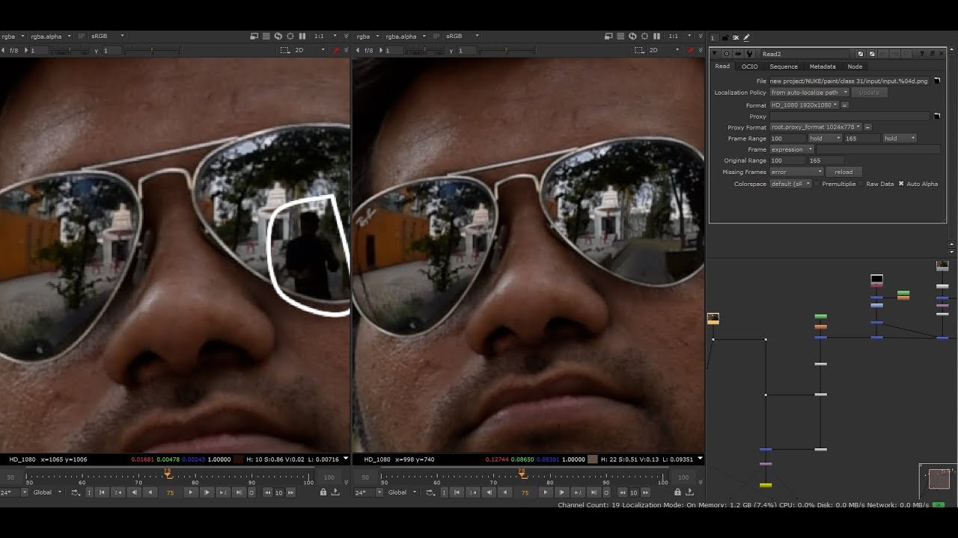Open Format HD_1080 dropdown
This screenshot has height=538, width=958.
click(x=805, y=105)
